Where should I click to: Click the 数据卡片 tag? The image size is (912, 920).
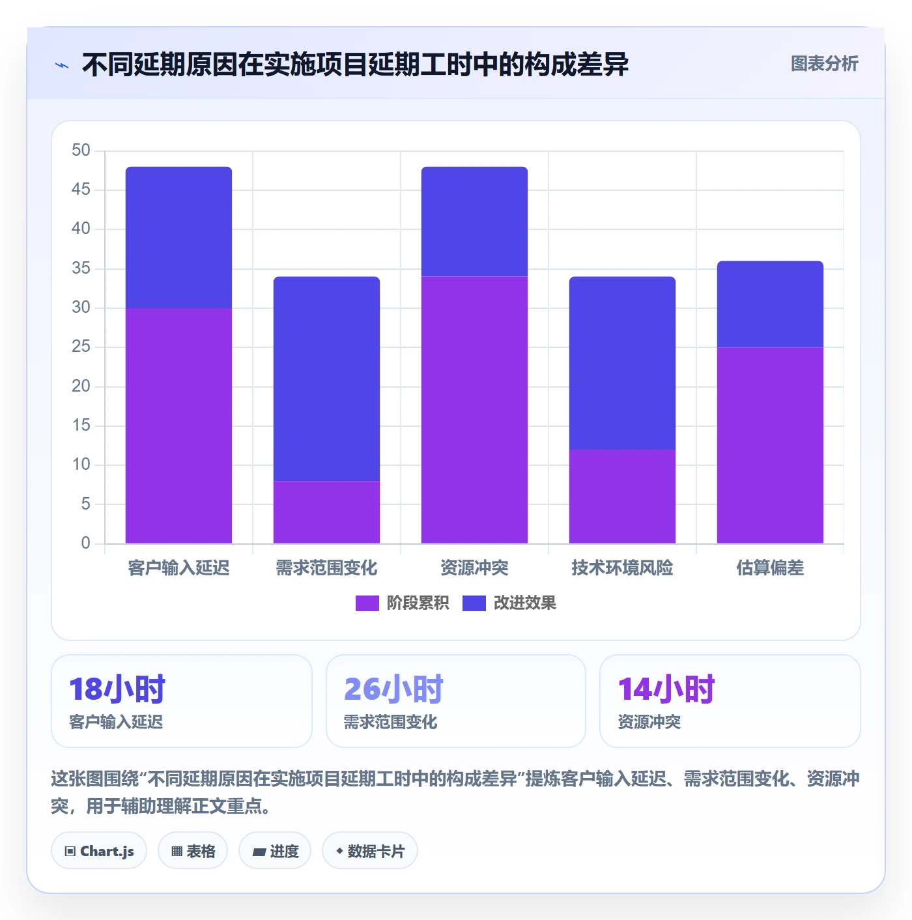370,851
